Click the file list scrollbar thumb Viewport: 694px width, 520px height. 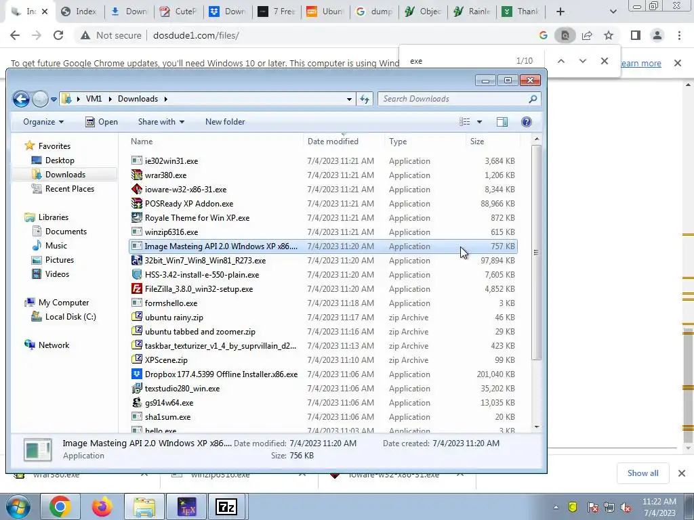[536, 253]
